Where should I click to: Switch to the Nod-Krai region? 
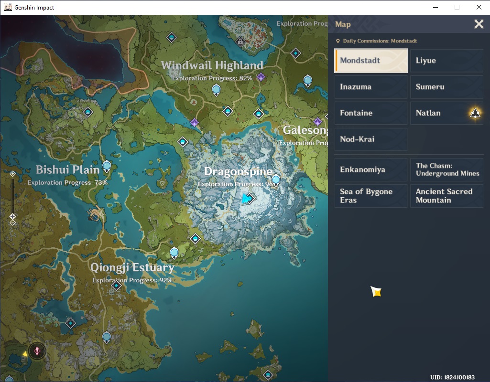[x=371, y=139]
